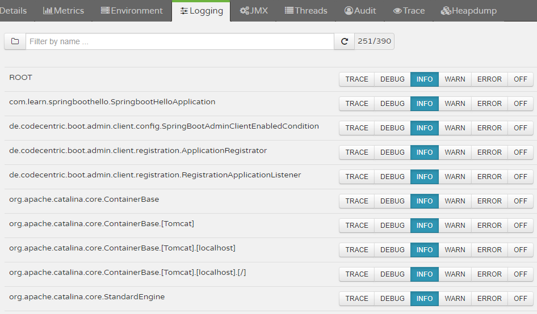
Task: Set ContainerBase.[Tomcat].[localhost].[/] logger to ERROR
Action: tap(489, 274)
